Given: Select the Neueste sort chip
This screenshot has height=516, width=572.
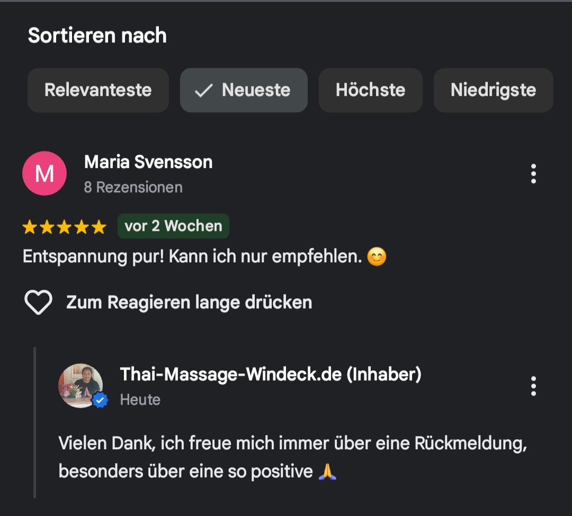Looking at the screenshot, I should tap(244, 90).
